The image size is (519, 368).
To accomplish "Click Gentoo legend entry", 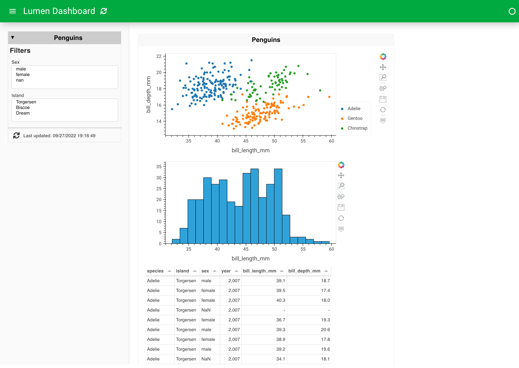I will [x=355, y=118].
